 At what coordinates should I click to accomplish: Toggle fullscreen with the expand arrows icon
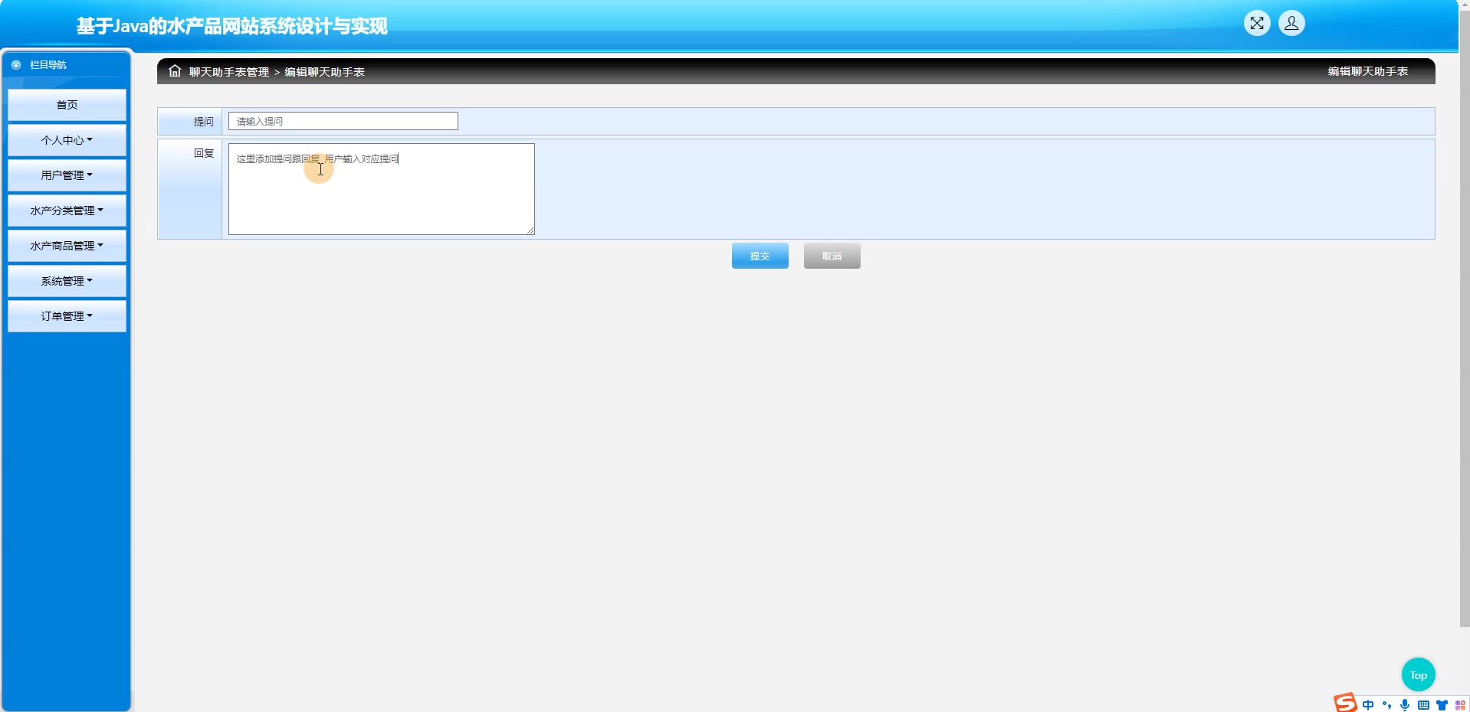pos(1257,24)
